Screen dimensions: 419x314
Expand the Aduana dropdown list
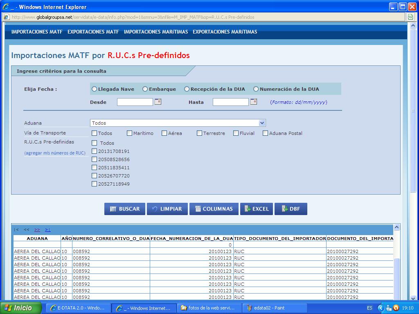(262, 123)
